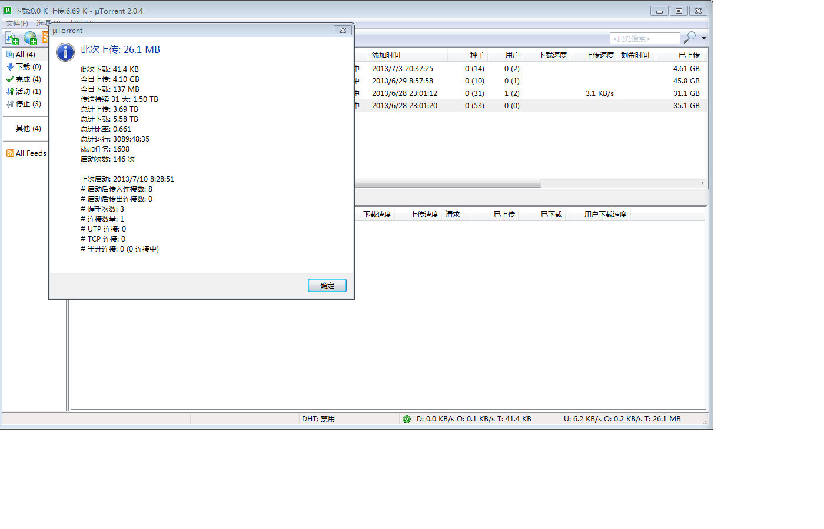Click the upload speed status bar entry
Viewport: 824px width, 529px height.
coord(622,419)
